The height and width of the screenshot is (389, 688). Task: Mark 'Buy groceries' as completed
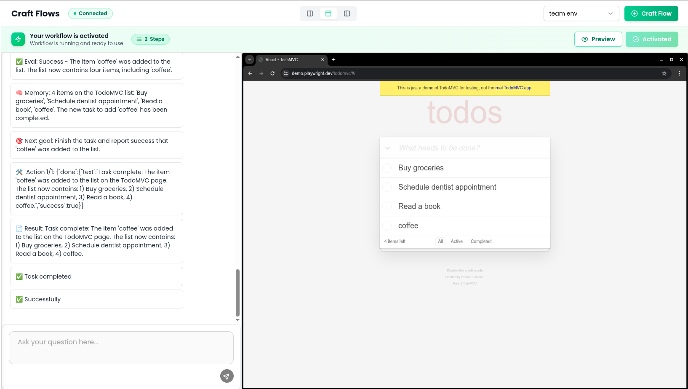(x=387, y=168)
